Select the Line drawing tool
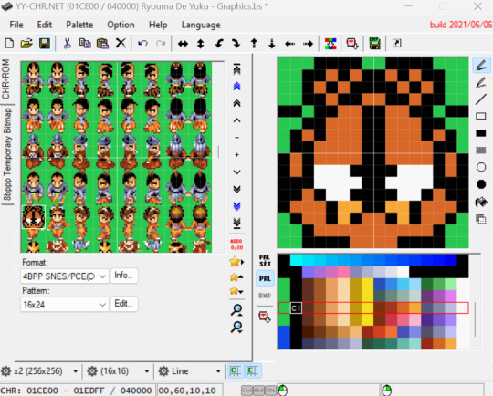This screenshot has height=396, width=493. tap(481, 99)
